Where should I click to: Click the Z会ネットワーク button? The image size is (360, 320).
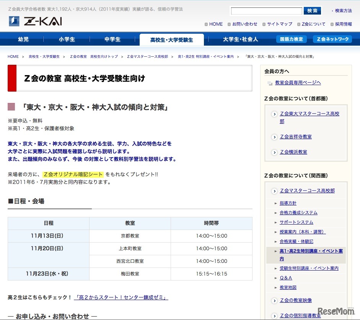[x=332, y=39]
